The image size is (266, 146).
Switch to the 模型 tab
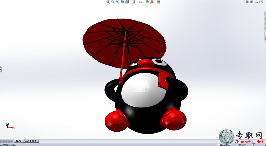tap(18, 141)
